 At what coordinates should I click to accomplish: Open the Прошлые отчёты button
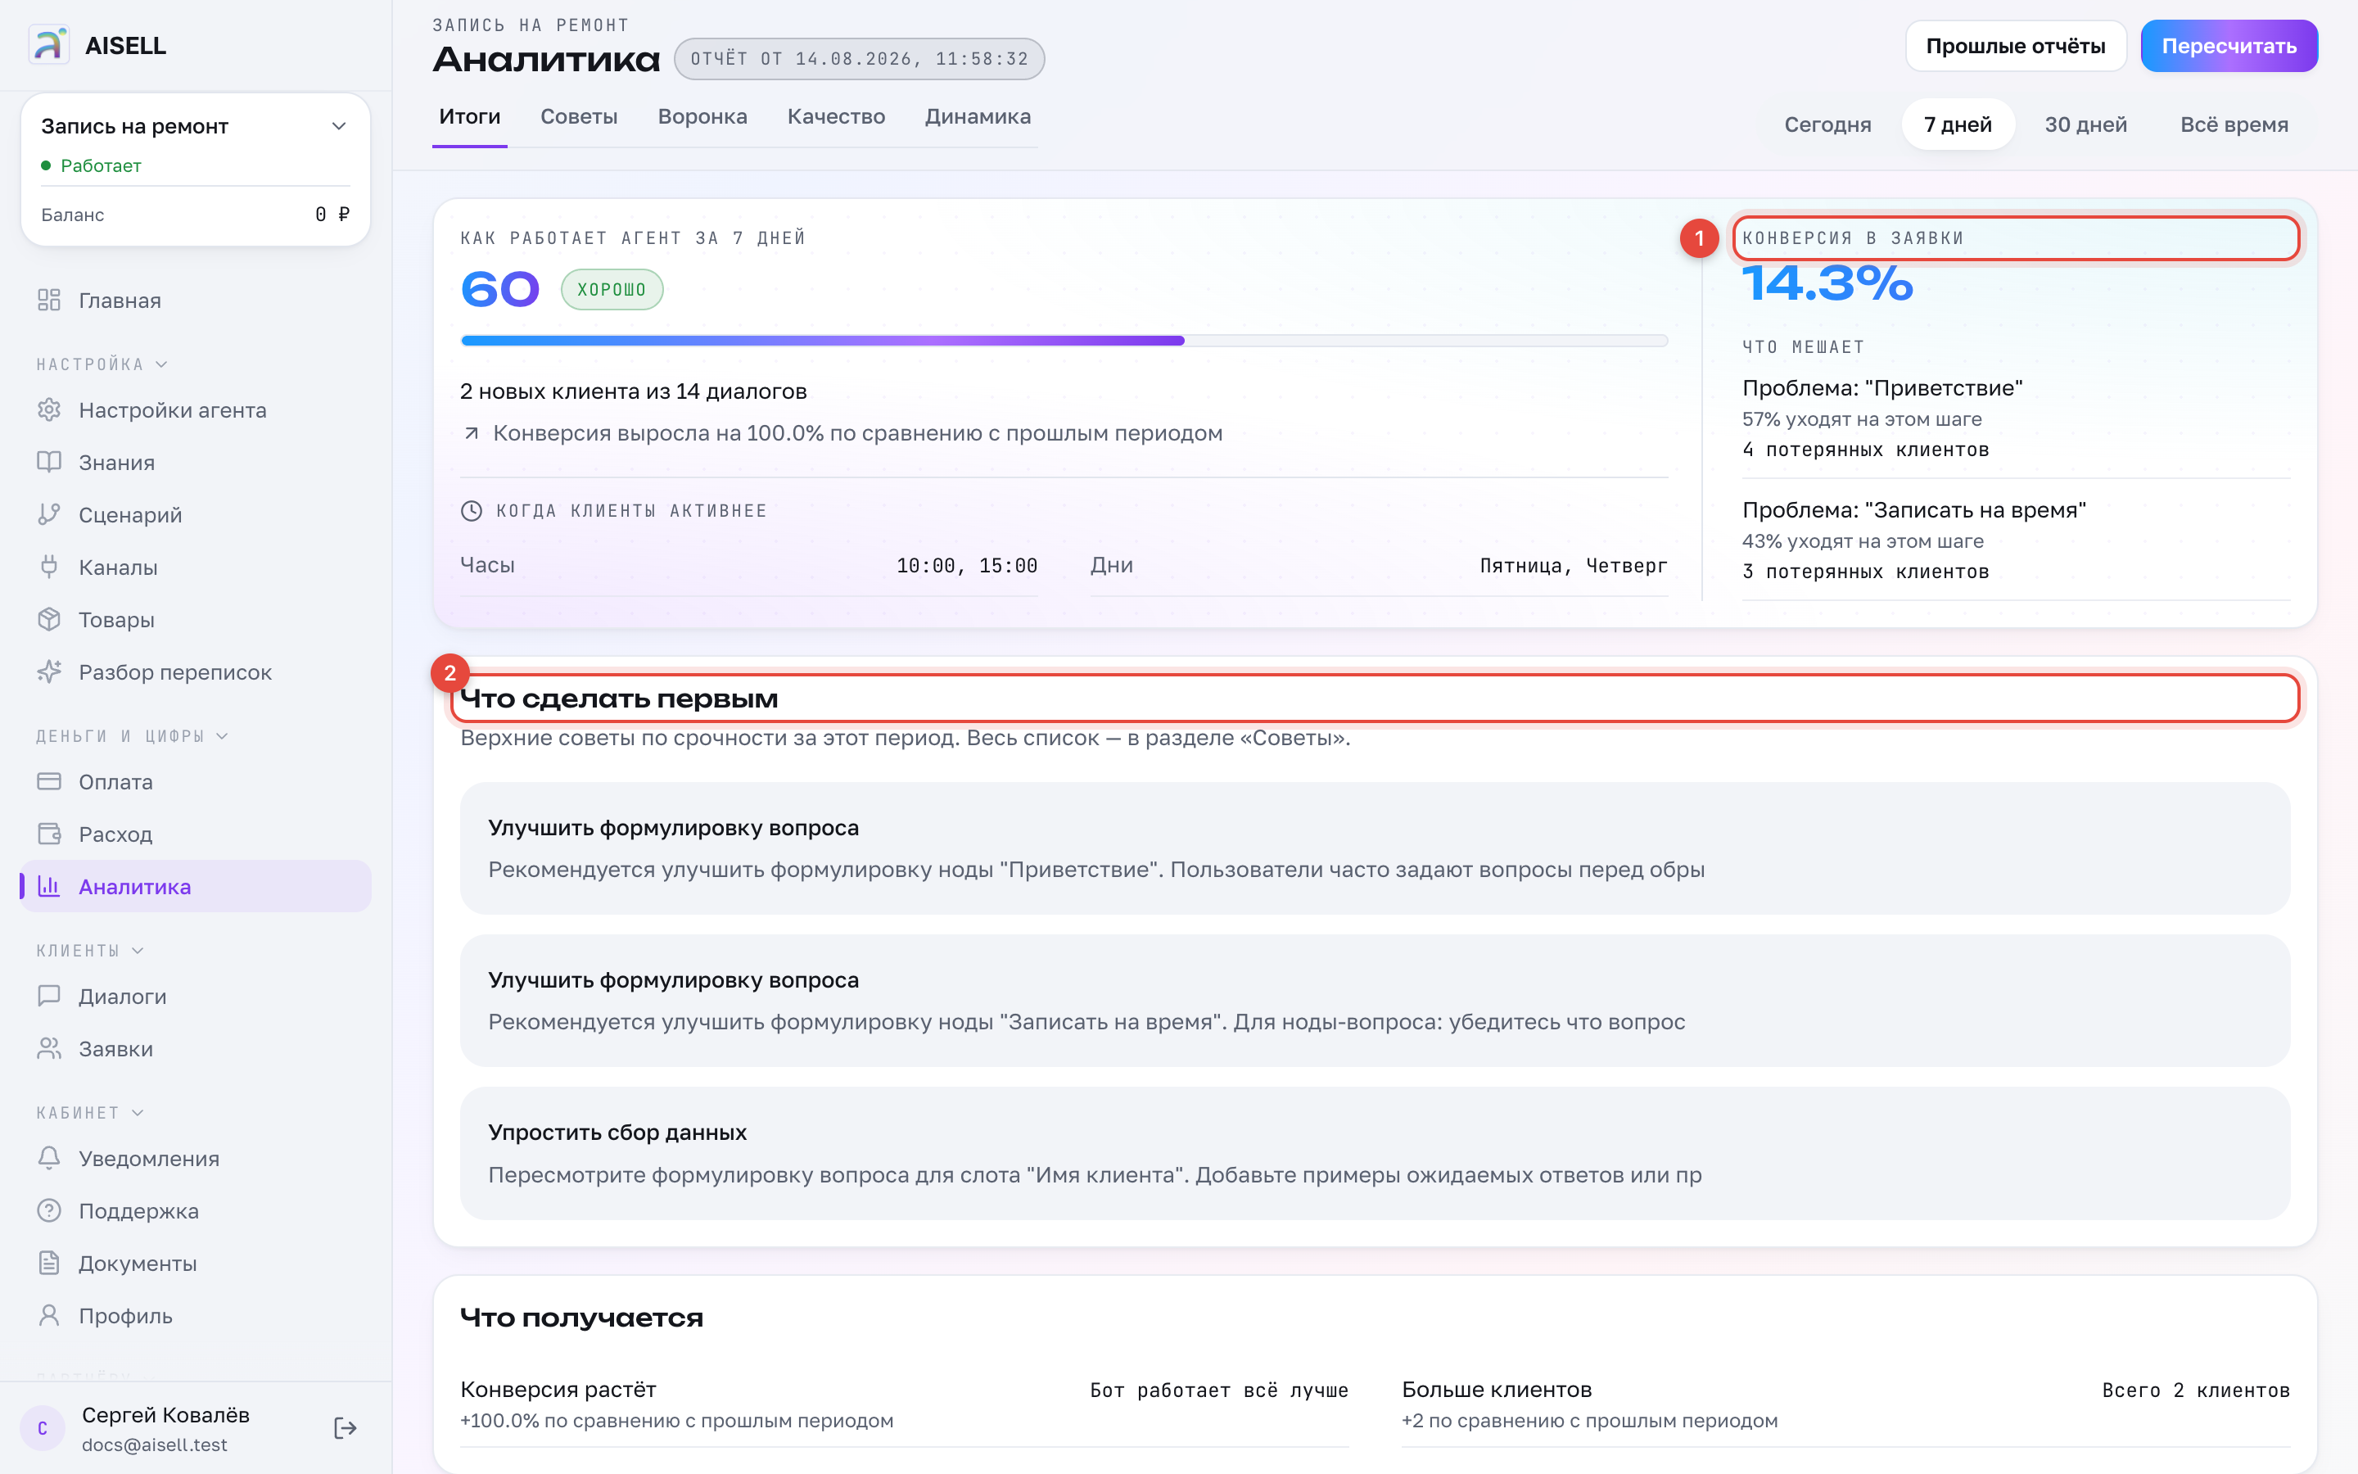point(2015,46)
